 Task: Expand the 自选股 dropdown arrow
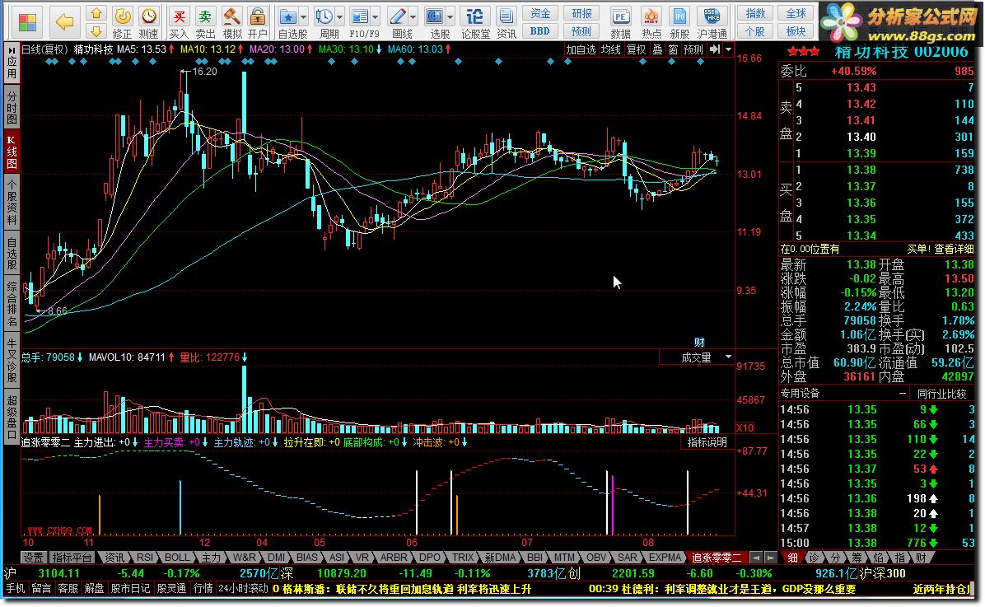pos(304,17)
